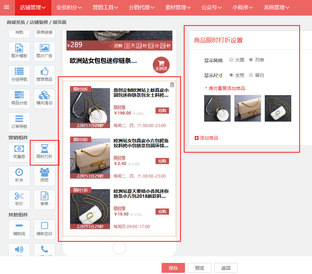Select the first round bag thumbnail in settings
Image resolution: width=312 pixels, height=274 pixels.
[217, 108]
